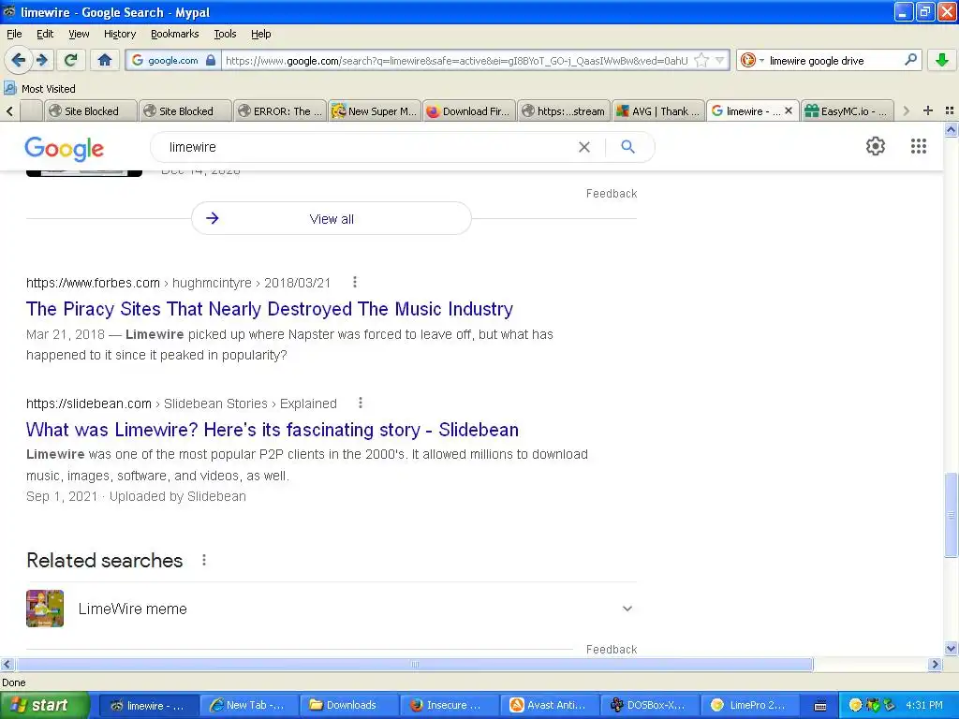Go back with the browser back arrow
The image size is (959, 719).
[19, 60]
